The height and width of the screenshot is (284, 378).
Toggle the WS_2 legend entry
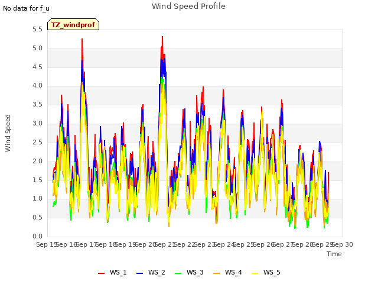(151, 272)
